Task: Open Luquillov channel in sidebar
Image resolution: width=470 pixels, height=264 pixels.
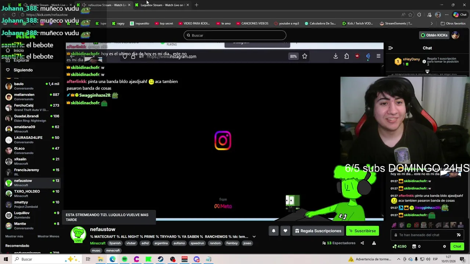Action: (32, 215)
